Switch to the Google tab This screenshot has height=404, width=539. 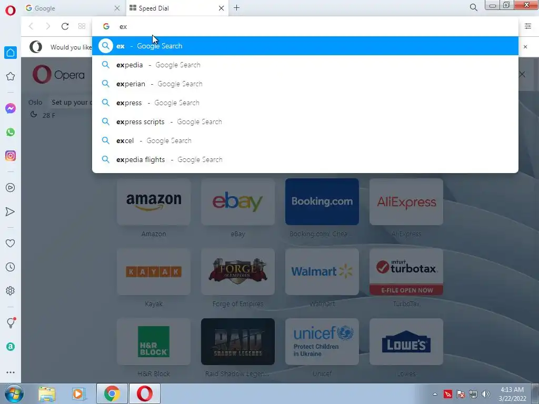73,8
